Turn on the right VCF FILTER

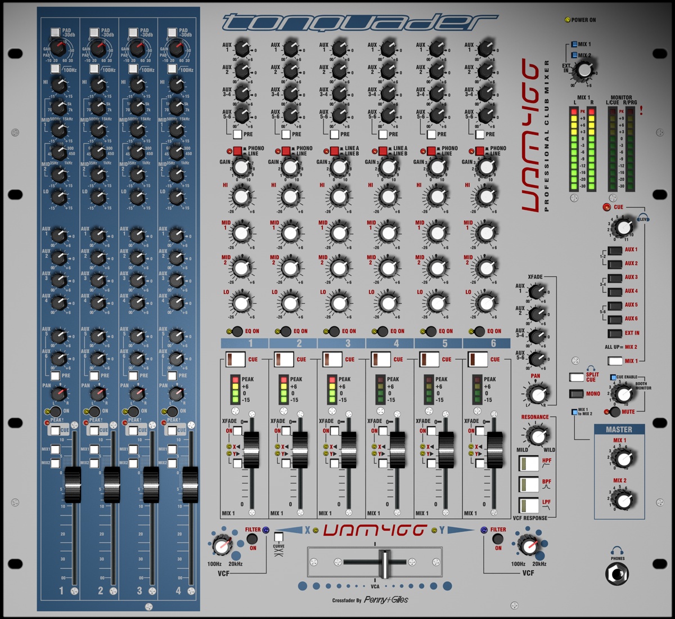point(497,539)
